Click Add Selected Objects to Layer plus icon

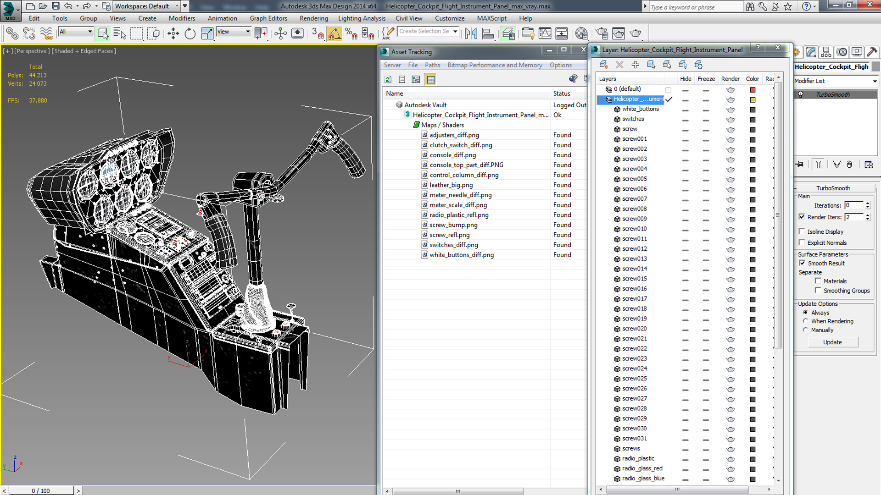[636, 65]
